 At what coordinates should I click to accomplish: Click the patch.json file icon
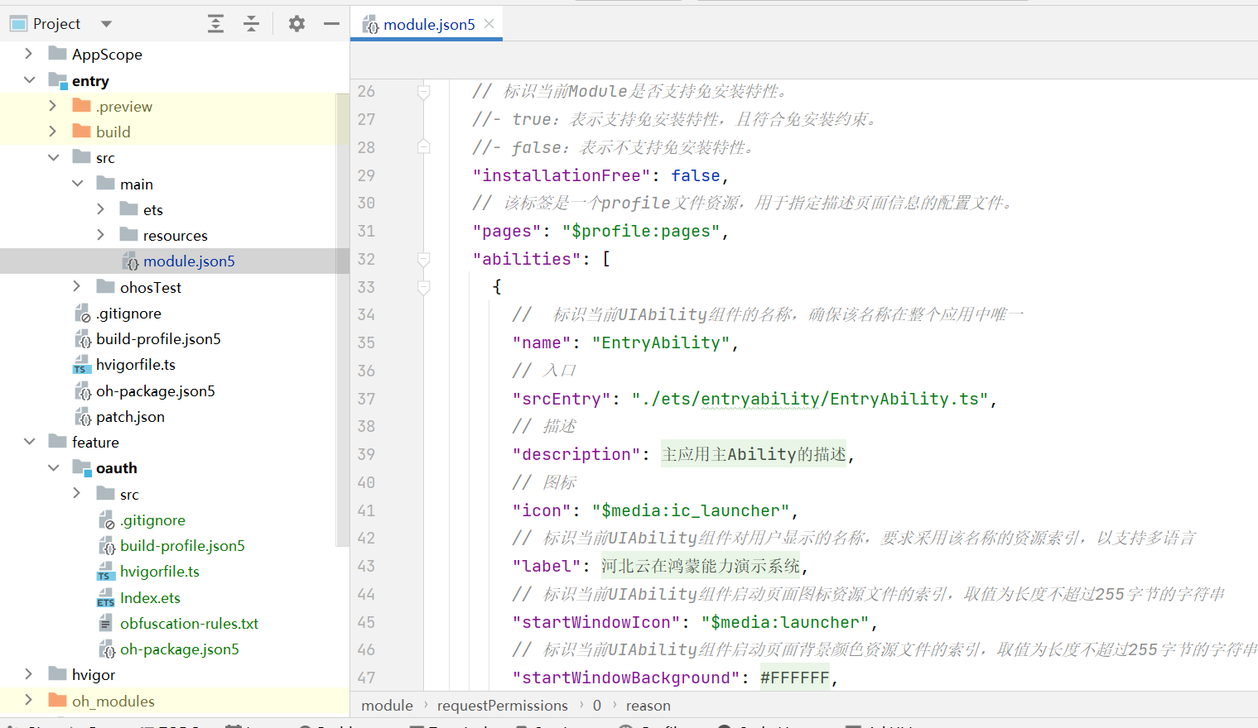click(83, 416)
